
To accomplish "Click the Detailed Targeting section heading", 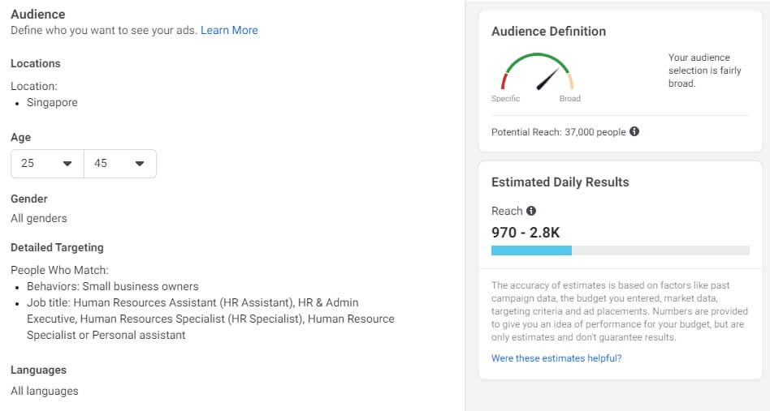I will pyautogui.click(x=57, y=247).
